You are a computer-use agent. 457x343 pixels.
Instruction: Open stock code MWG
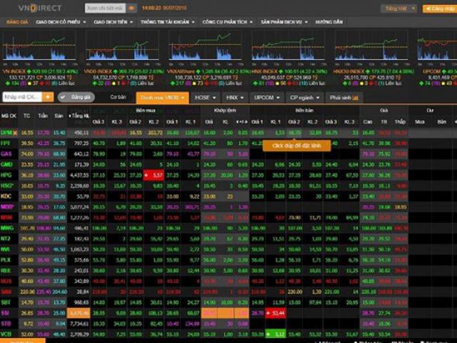pos(7,228)
